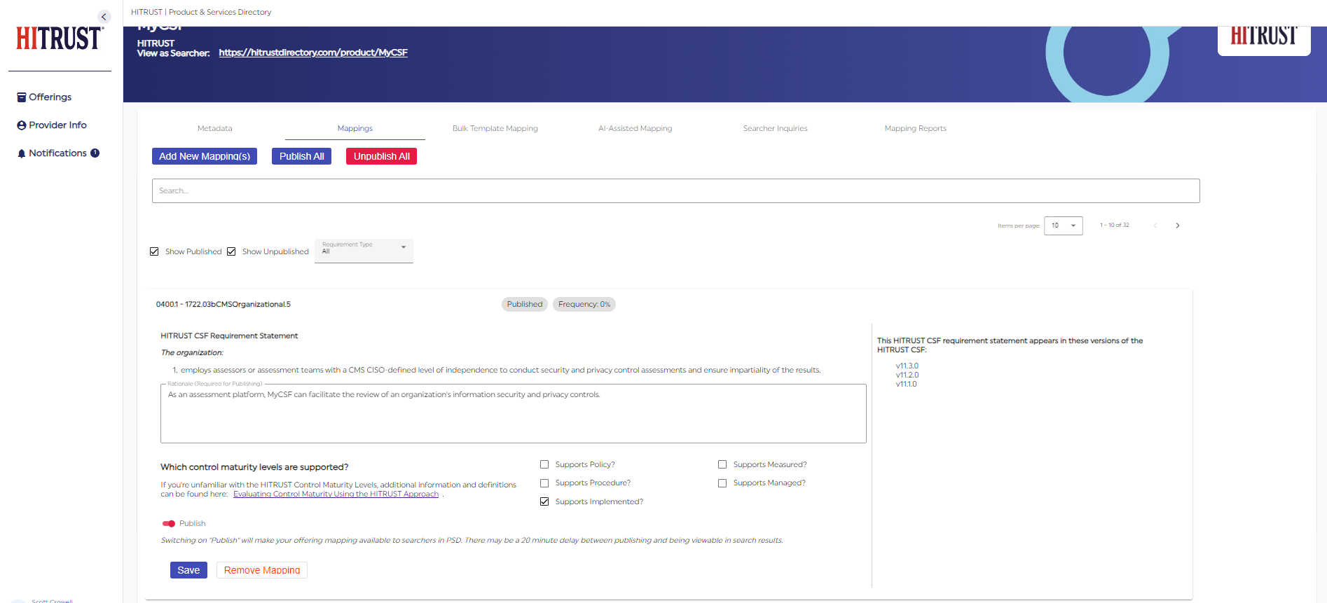The image size is (1327, 603).
Task: Open the hitrustdirectory.com MyCSF link
Action: point(313,53)
